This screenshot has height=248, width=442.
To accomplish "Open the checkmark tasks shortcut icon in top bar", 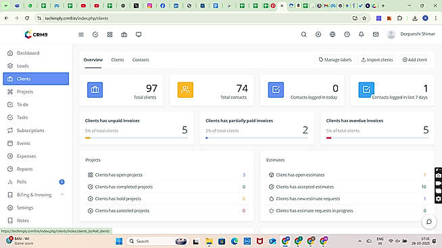I will [x=95, y=34].
